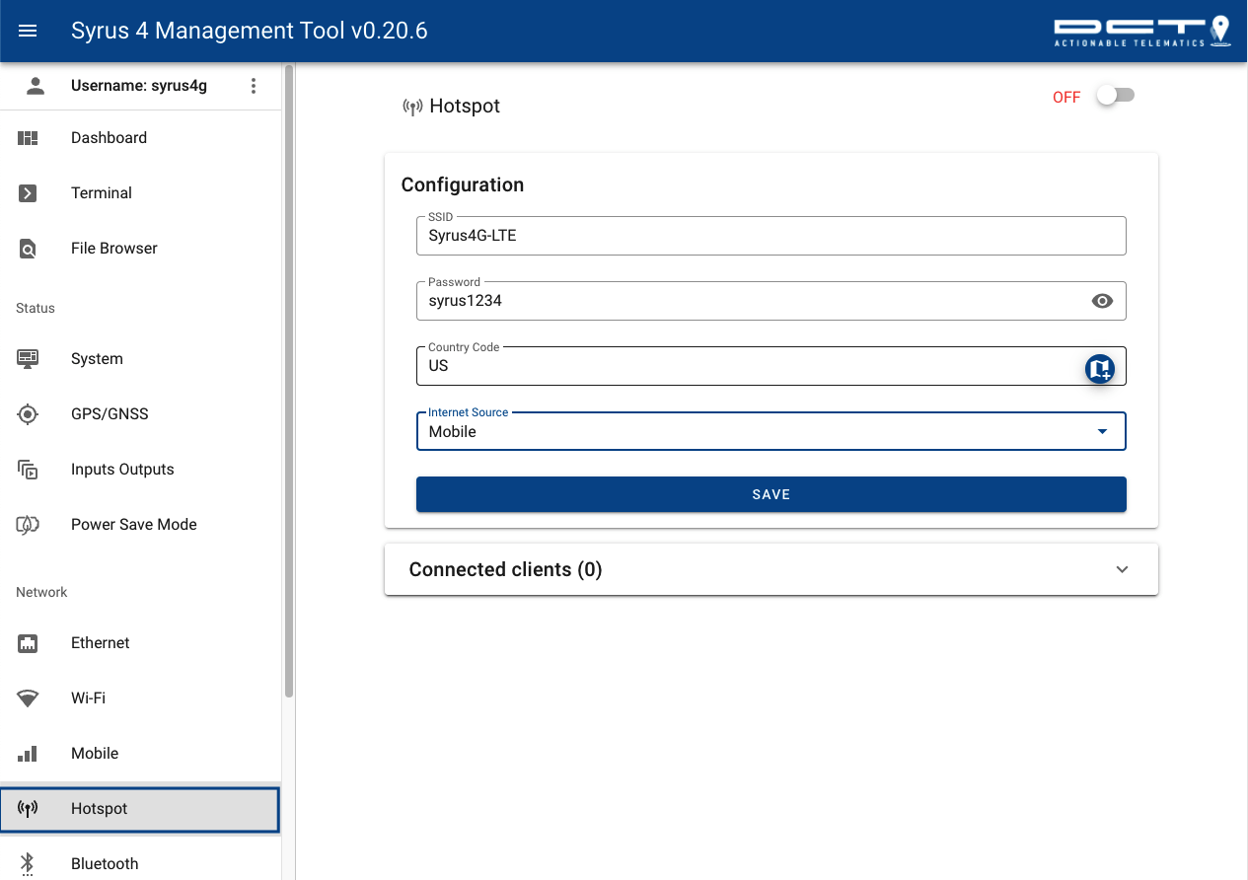Viewport: 1248px width, 880px height.
Task: Click the Inputs Outputs icon
Action: (x=28, y=470)
